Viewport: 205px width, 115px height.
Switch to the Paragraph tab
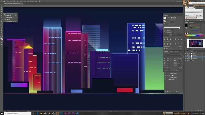pos(171,51)
